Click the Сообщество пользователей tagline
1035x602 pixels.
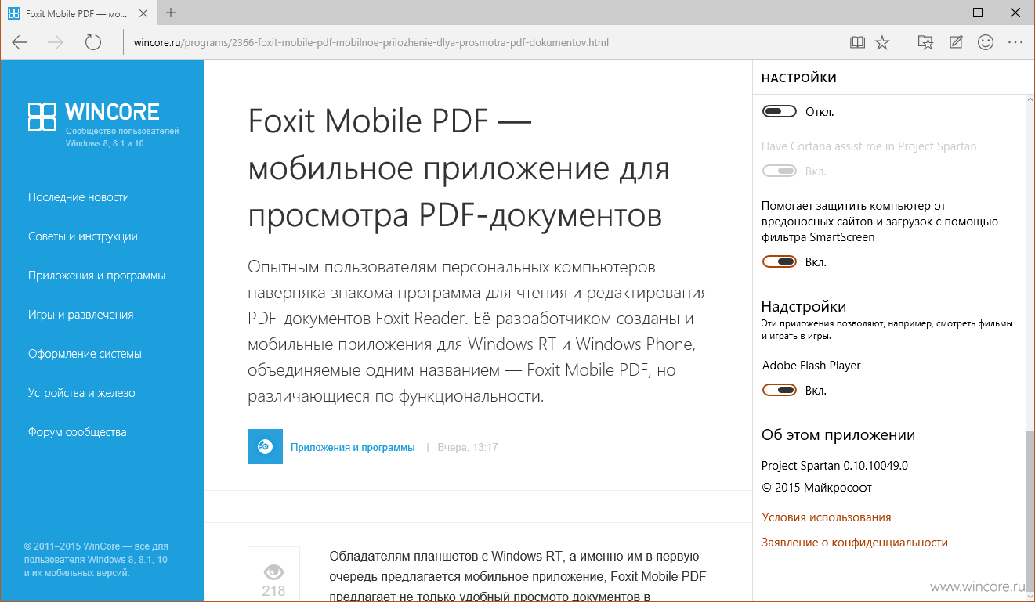click(122, 137)
